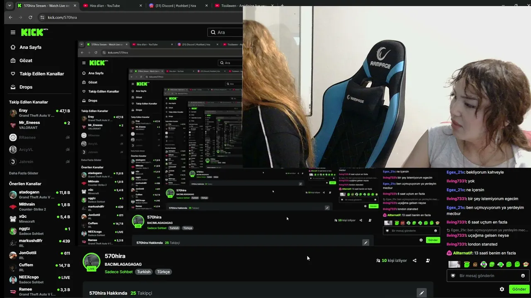The width and height of the screenshot is (531, 298).
Task: Go back with the browser back arrow
Action: click(11, 17)
